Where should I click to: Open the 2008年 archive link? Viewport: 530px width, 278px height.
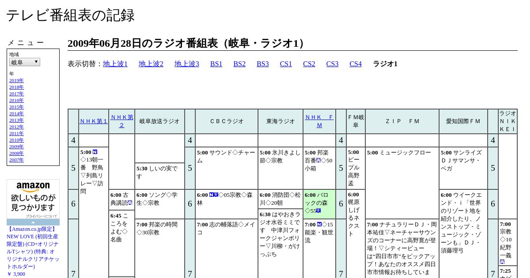click(16, 153)
